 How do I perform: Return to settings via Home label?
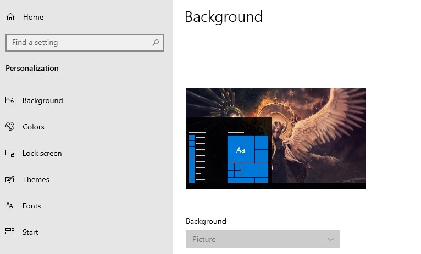(x=33, y=17)
